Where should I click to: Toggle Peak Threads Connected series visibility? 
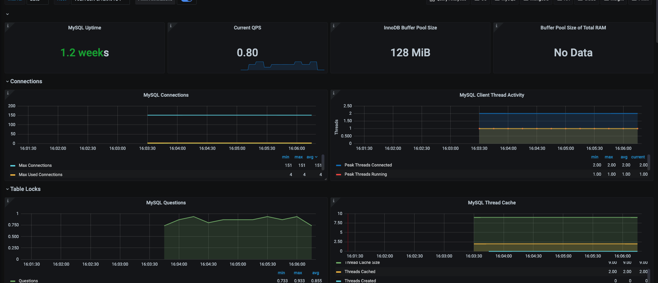pos(368,165)
